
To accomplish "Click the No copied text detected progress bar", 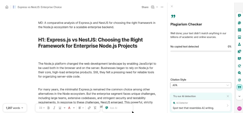I will (201, 51).
